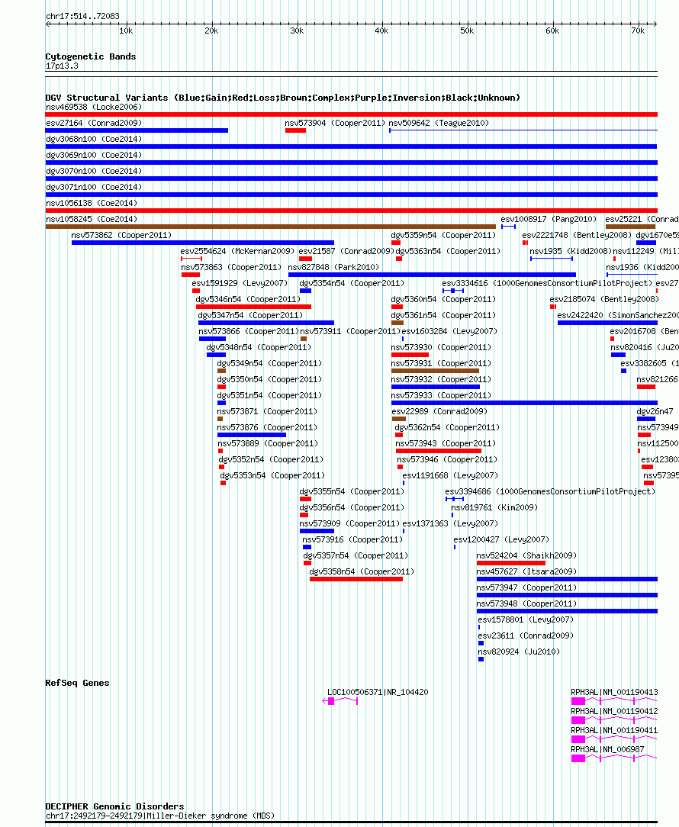Click the DGV Structural Variants track title
The width and height of the screenshot is (679, 827).
283,98
